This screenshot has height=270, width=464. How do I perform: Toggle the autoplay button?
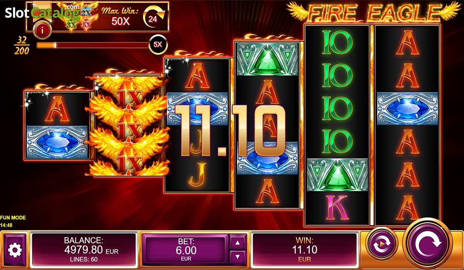coord(382,243)
